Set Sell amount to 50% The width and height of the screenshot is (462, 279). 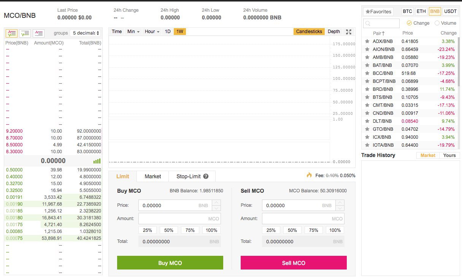(292, 230)
